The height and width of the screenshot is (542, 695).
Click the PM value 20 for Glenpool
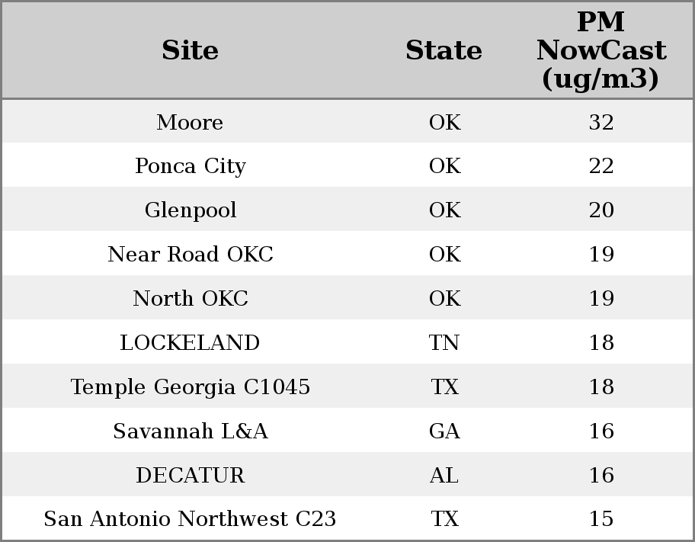[601, 210]
